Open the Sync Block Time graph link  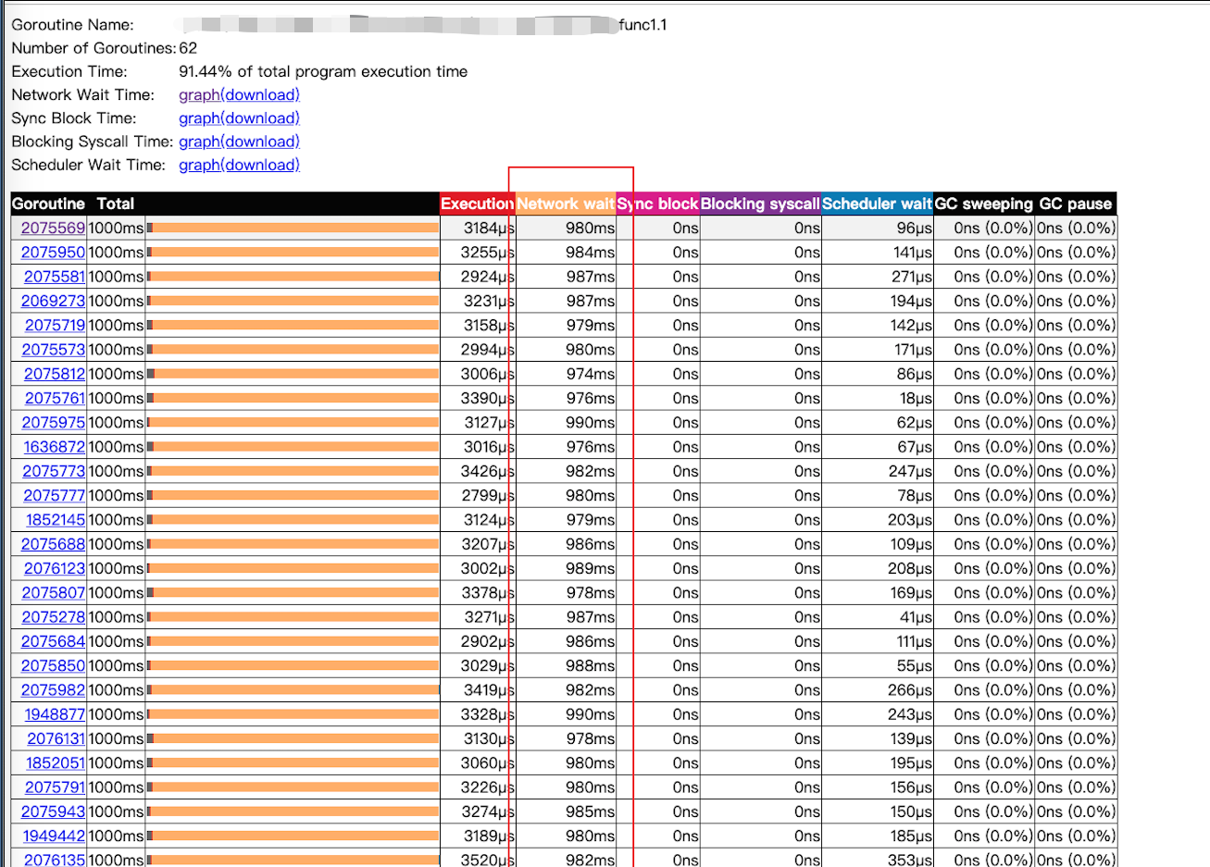pyautogui.click(x=199, y=118)
